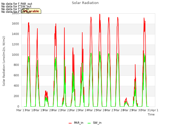Screen dimensions: 171x128
Task: Click the 0 y-axis tick label
Action: (x=18, y=106)
